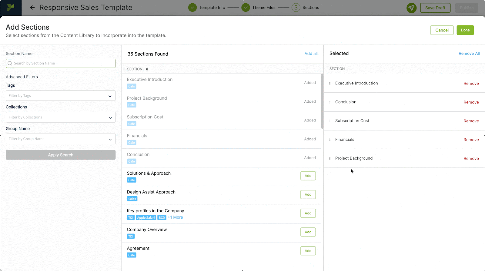Grab the drag handle for selected Financials

pyautogui.click(x=330, y=140)
